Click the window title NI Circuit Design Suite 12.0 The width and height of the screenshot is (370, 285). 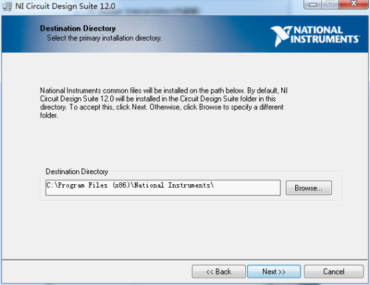coord(65,6)
